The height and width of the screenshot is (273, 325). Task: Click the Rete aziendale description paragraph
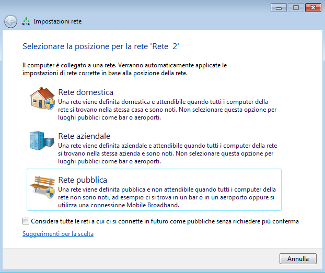point(168,153)
